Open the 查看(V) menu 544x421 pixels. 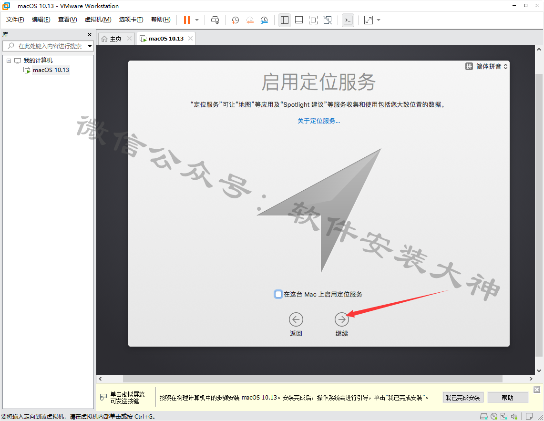click(x=67, y=20)
